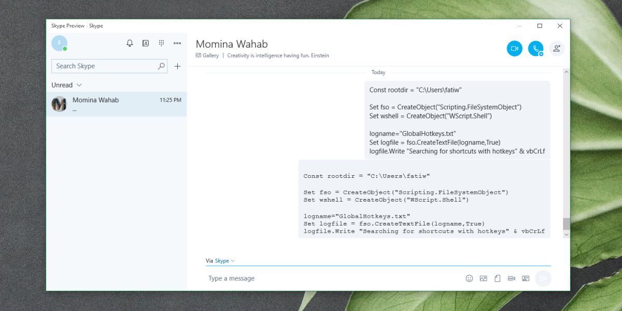The height and width of the screenshot is (311, 622).
Task: Start a new chat with the plus button
Action: point(178,66)
